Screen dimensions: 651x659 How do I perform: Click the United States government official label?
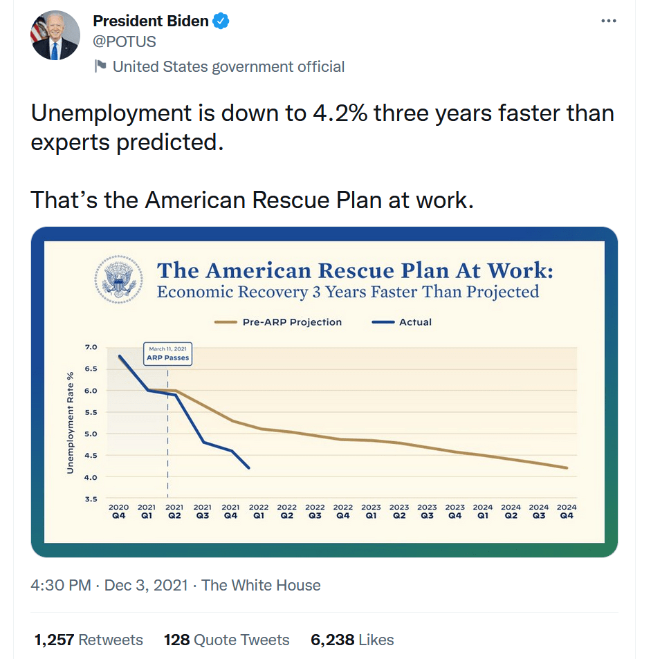228,67
